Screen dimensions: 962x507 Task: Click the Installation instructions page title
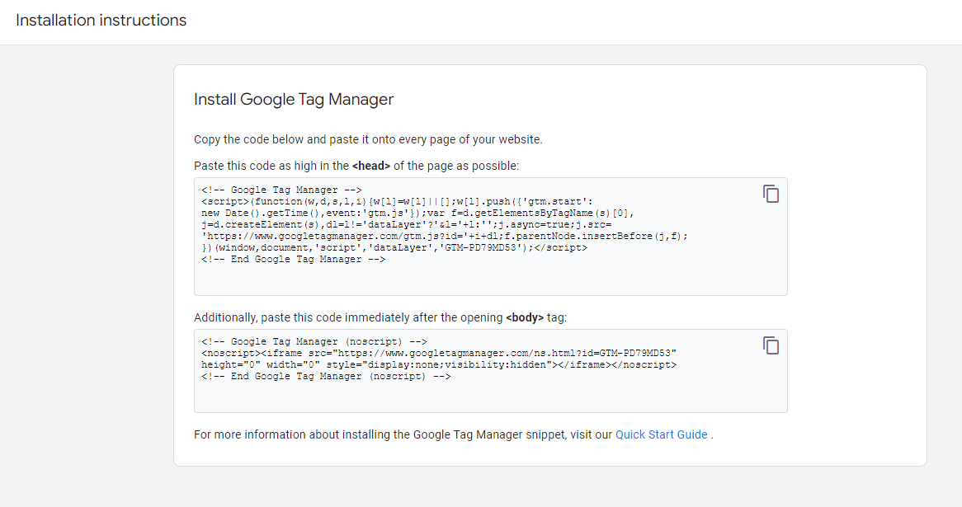click(101, 20)
